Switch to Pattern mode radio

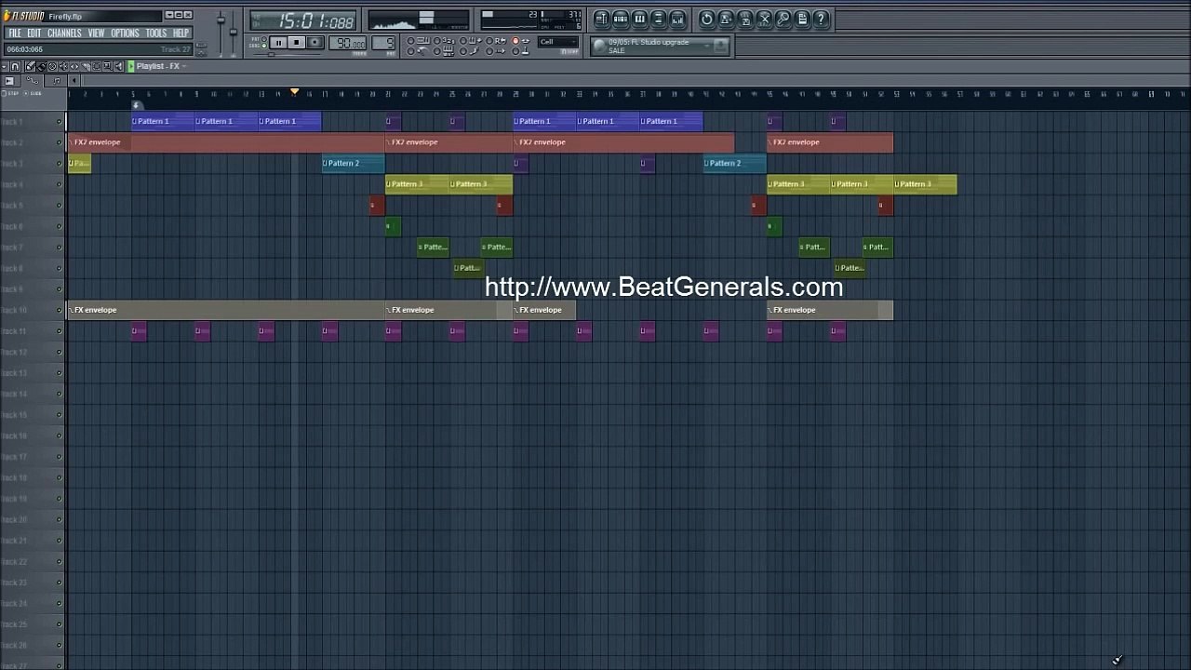point(264,39)
